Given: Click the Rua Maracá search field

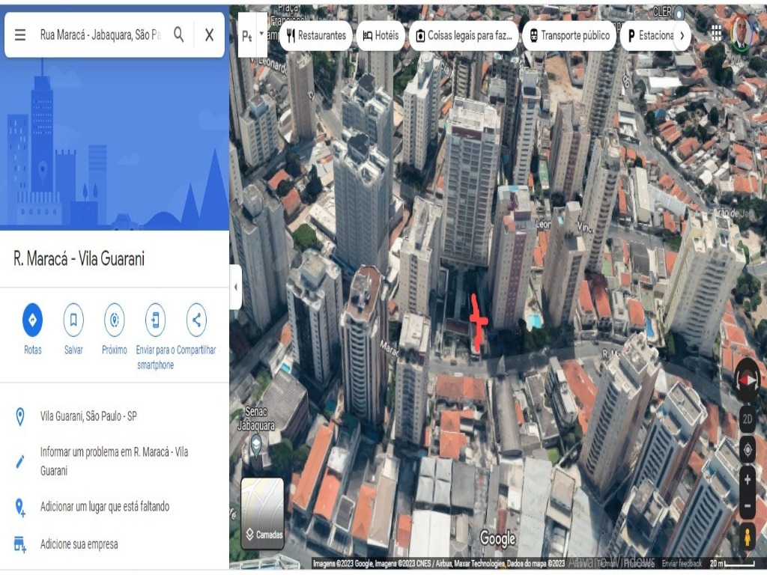Looking at the screenshot, I should [100, 34].
